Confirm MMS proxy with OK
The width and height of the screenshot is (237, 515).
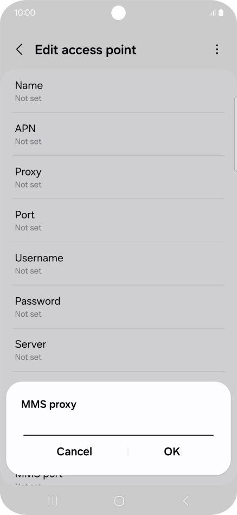[172, 451]
